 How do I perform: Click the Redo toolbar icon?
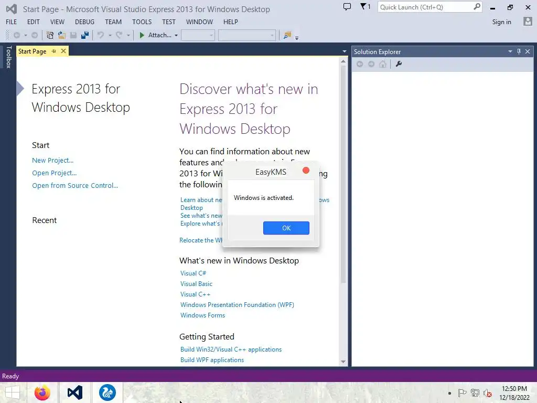pyautogui.click(x=119, y=35)
